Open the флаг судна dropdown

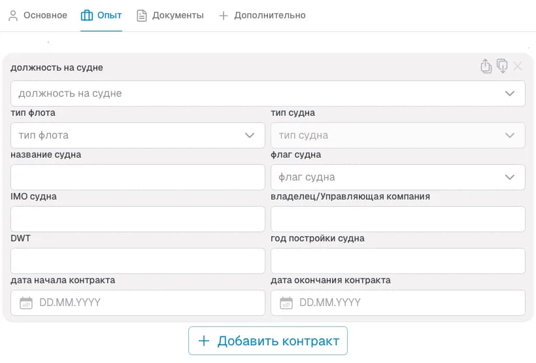(398, 177)
